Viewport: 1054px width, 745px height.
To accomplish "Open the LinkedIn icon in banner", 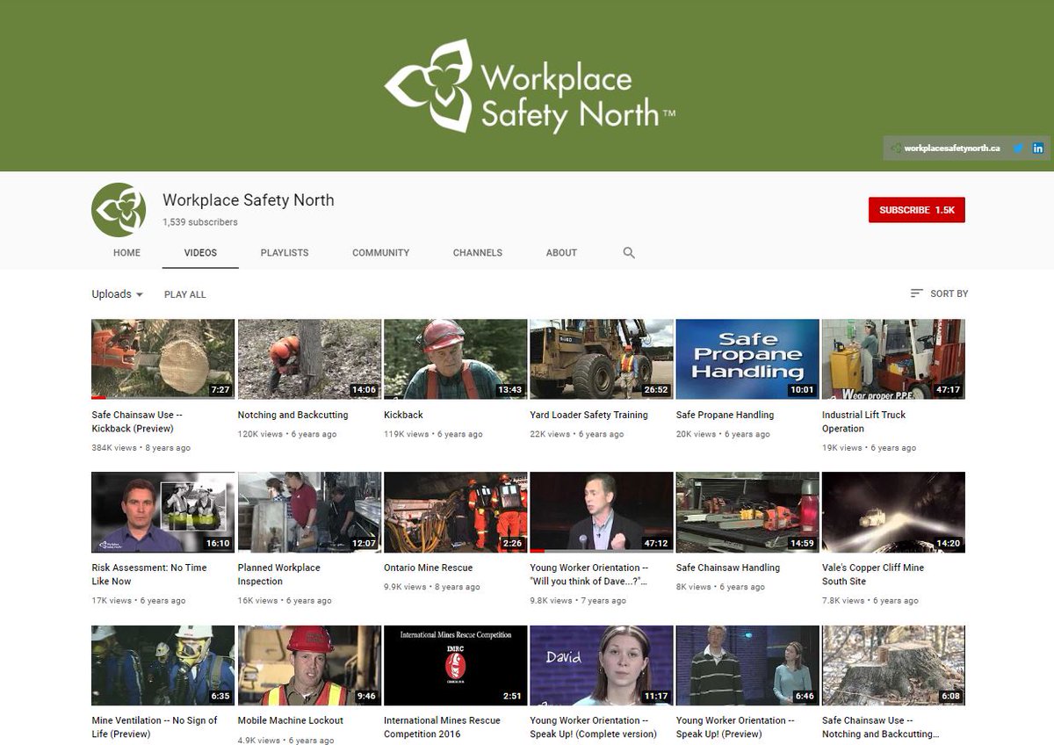I will pos(1037,148).
